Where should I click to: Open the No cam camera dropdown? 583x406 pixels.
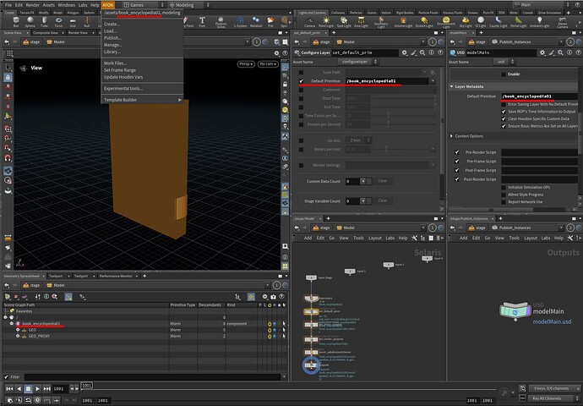pos(268,64)
